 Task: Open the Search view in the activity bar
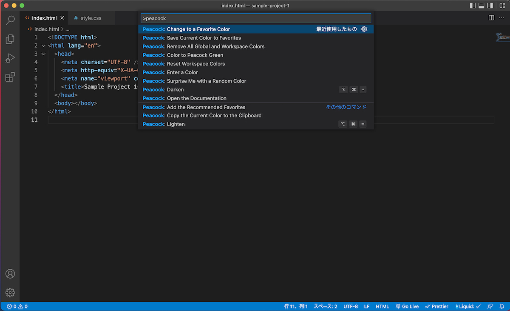(10, 20)
